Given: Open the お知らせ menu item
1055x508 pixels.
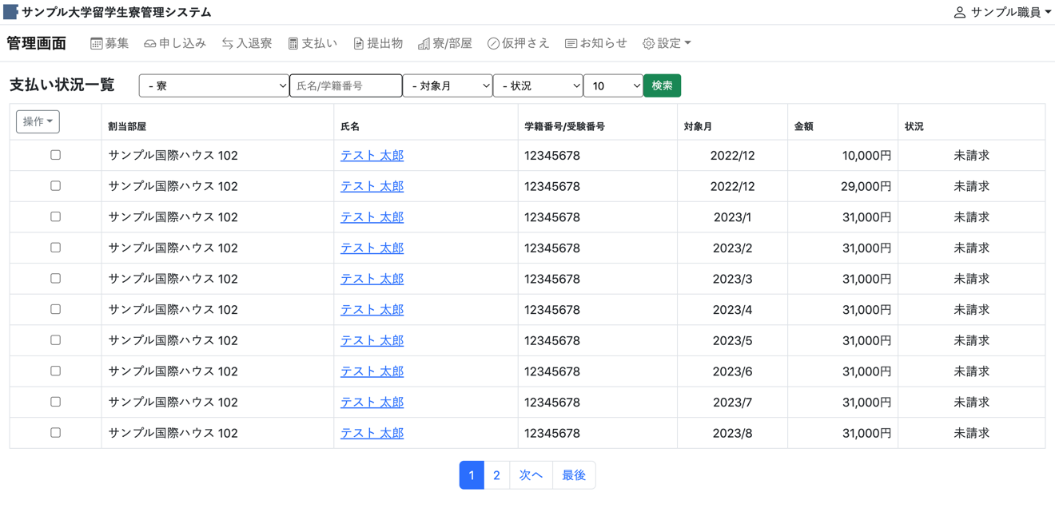Looking at the screenshot, I should 595,44.
